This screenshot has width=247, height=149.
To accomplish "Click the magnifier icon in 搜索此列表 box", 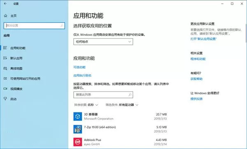I will coord(130,95).
